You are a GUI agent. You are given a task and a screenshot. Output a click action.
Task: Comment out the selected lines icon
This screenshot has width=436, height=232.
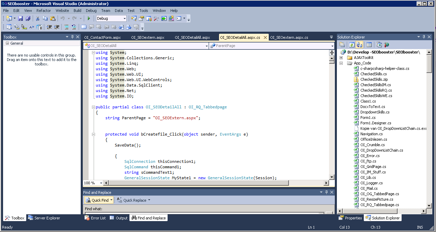66,27
